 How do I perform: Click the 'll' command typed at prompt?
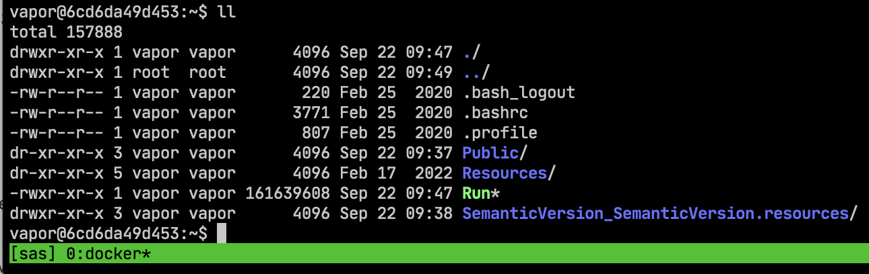pyautogui.click(x=227, y=11)
